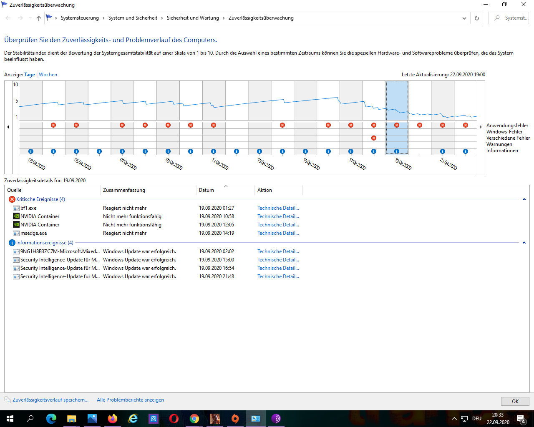The width and height of the screenshot is (534, 427).
Task: View technical details for 9NG1H8B3ZC7M update
Action: pyautogui.click(x=278, y=251)
